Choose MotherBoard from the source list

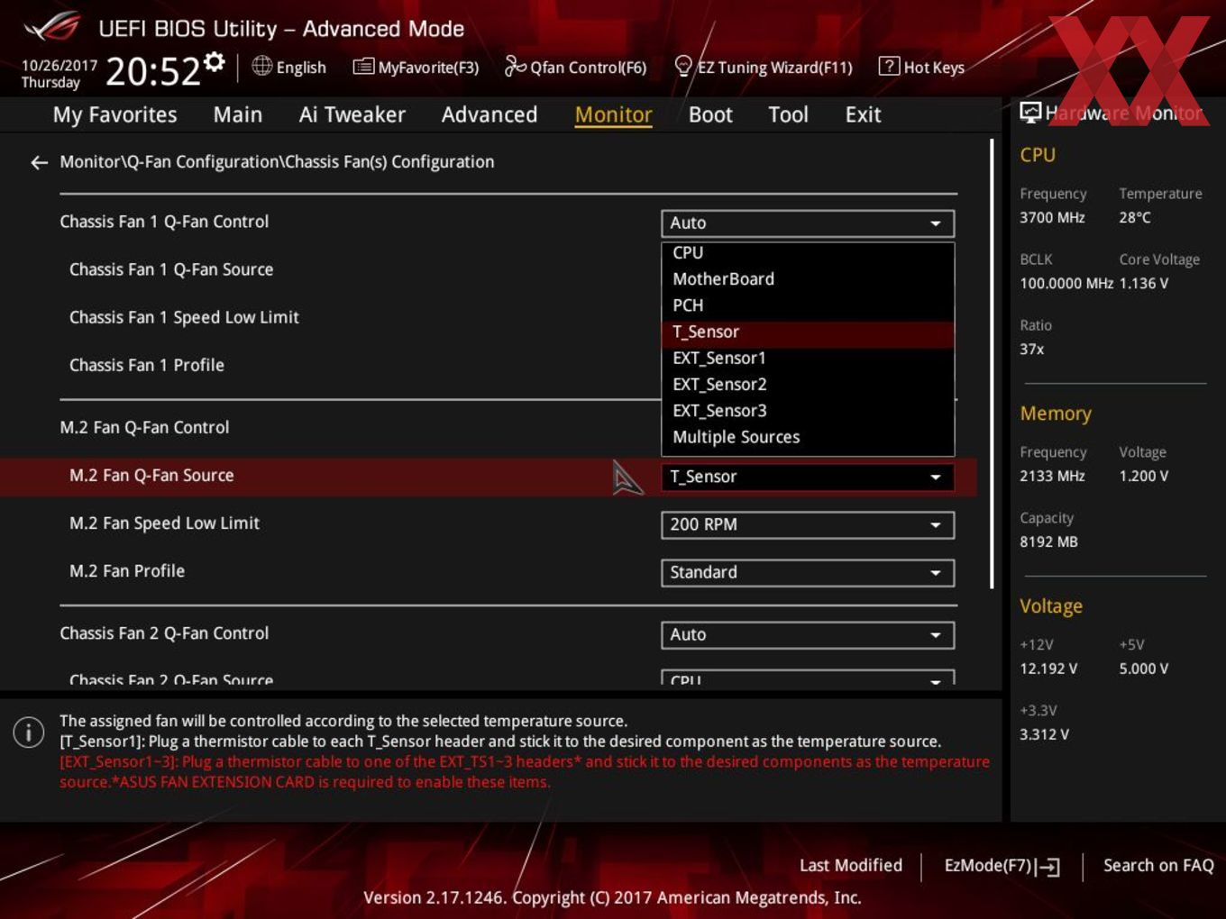[x=808, y=279]
